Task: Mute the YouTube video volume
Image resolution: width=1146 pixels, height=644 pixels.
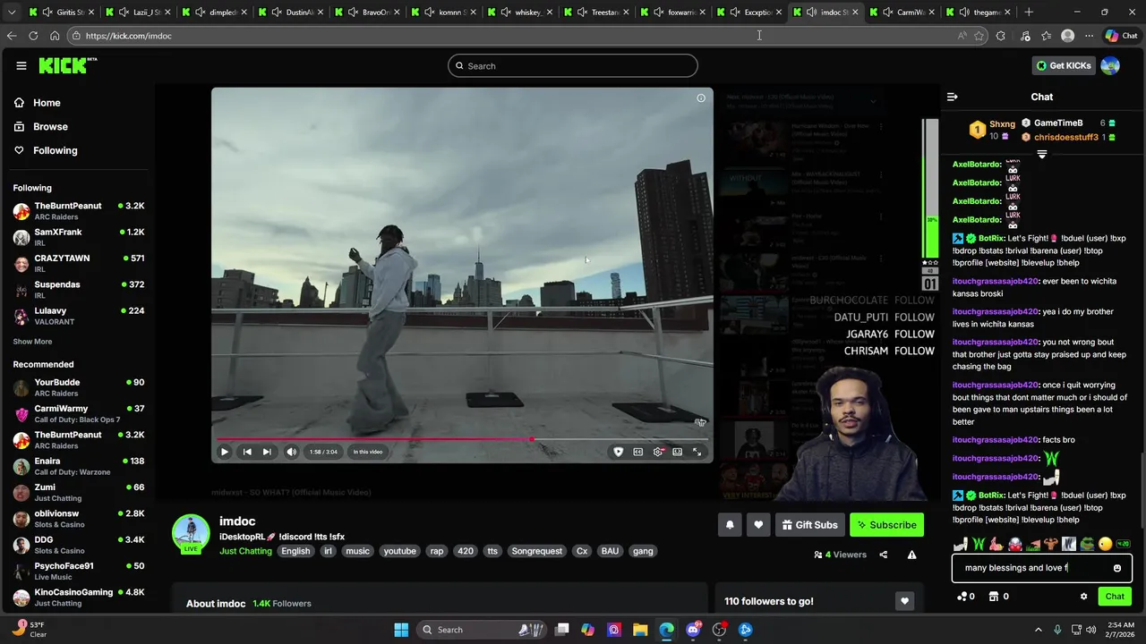Action: (291, 452)
